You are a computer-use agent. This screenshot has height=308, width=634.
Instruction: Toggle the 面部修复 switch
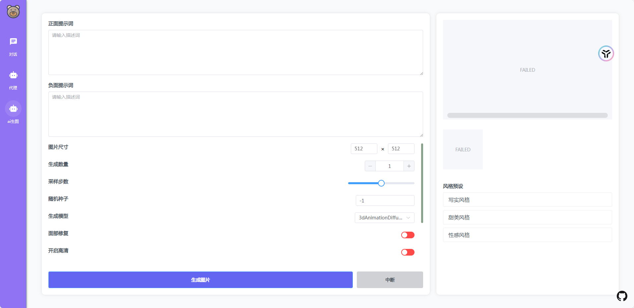coord(408,235)
